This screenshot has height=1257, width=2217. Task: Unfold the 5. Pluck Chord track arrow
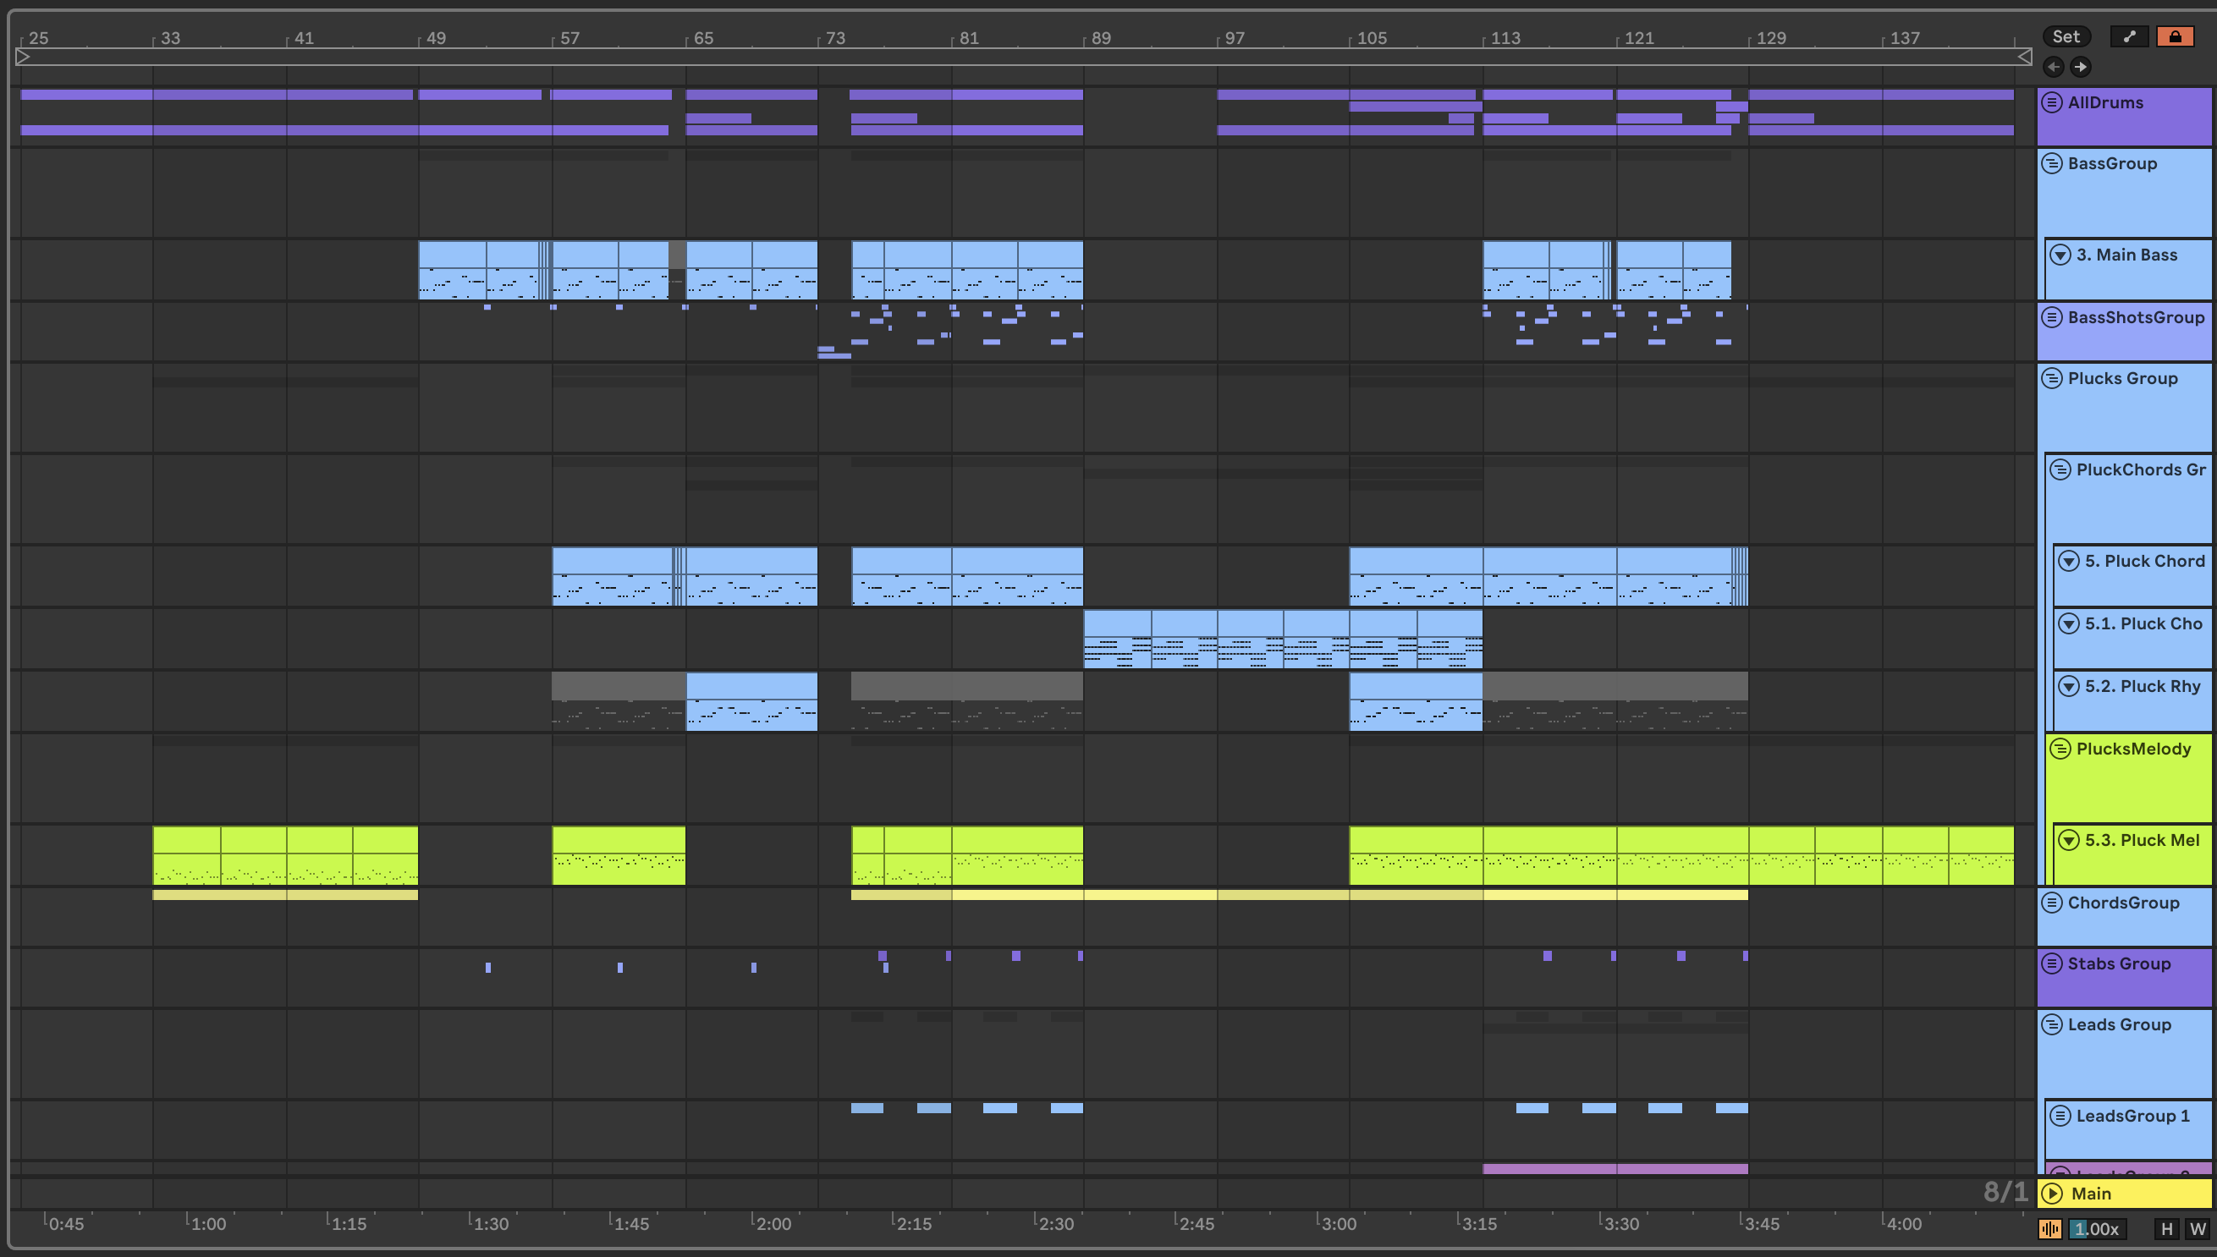2068,561
